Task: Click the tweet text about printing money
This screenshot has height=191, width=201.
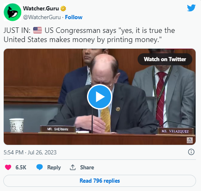Action: (89, 35)
